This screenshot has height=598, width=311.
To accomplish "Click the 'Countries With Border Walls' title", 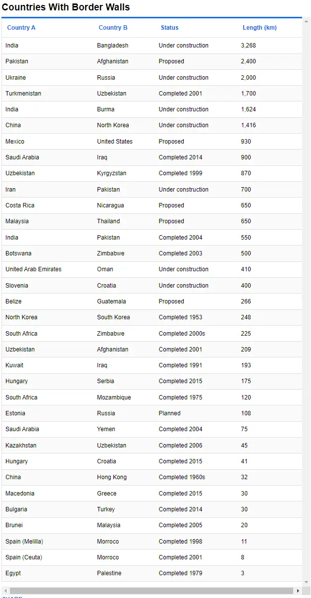I will tap(66, 7).
